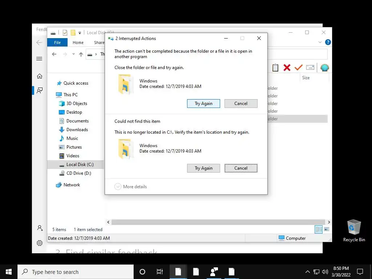
Task: Click Cancel under Could not find this item
Action: coord(241,168)
